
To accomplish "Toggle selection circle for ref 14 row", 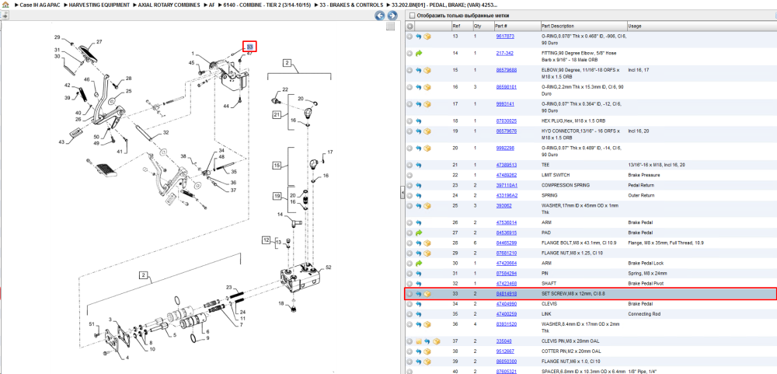I will point(409,53).
